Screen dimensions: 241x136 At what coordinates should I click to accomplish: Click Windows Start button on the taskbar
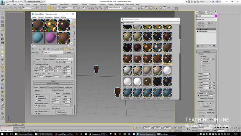click(3, 134)
